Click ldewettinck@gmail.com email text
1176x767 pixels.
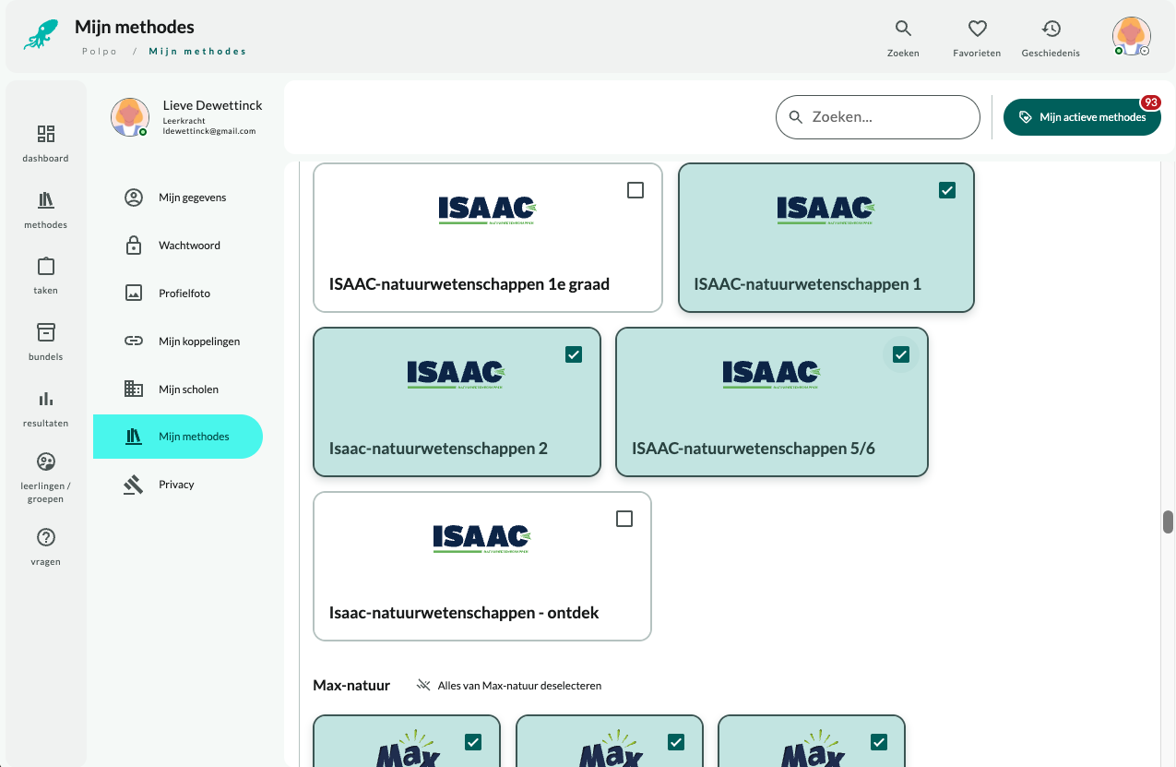tap(209, 131)
